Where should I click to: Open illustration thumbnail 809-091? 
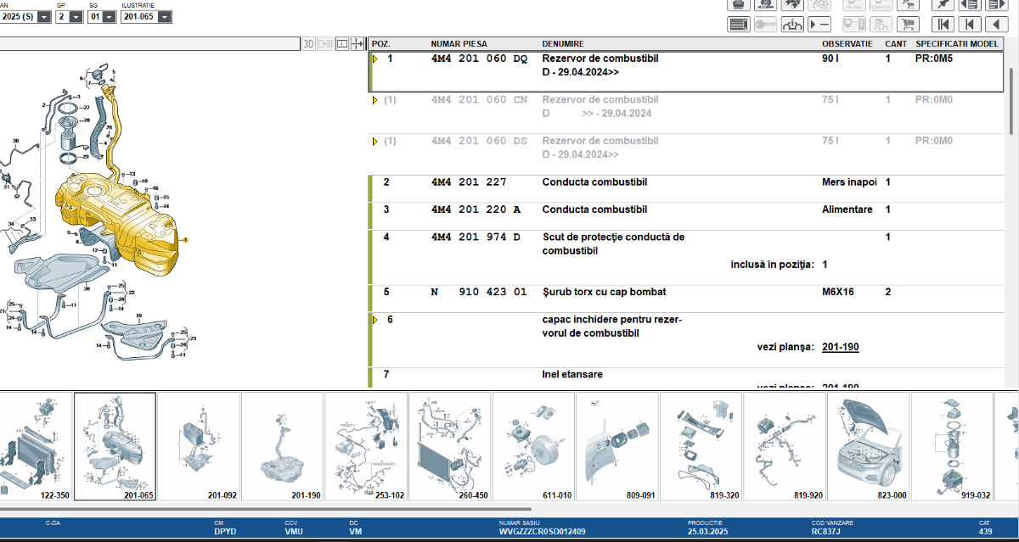coord(616,446)
